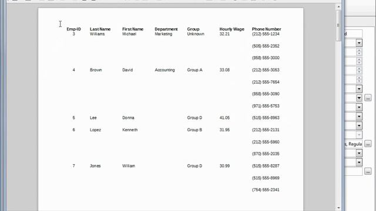Viewport: 376px width, 211px height.
Task: Click phone number '(870) 555-2035'
Action: tap(266, 154)
